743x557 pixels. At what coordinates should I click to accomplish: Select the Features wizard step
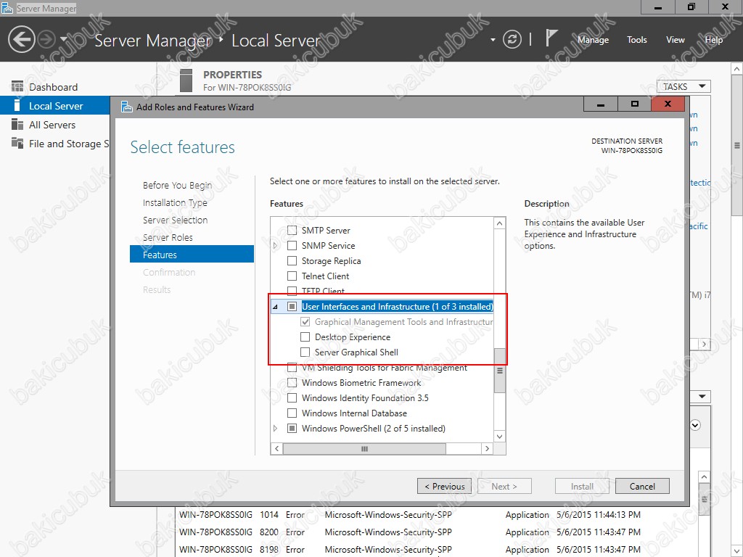[192, 255]
